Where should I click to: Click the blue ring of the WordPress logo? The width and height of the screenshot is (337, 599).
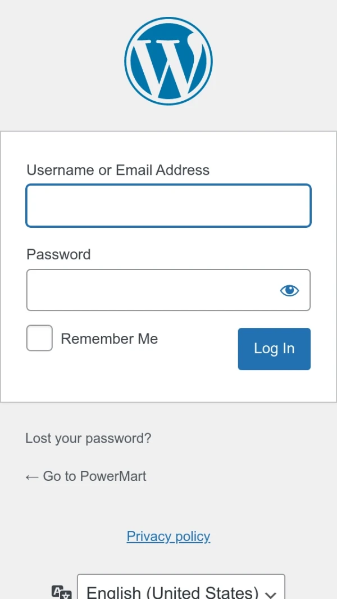click(128, 61)
